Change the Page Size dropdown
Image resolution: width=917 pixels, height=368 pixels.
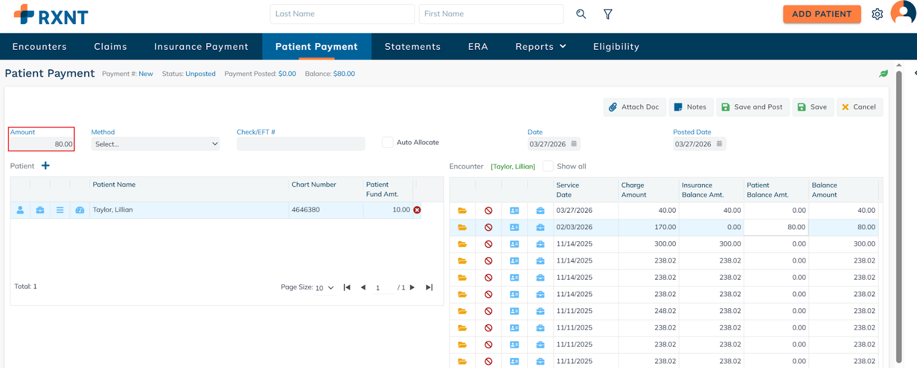coord(324,288)
